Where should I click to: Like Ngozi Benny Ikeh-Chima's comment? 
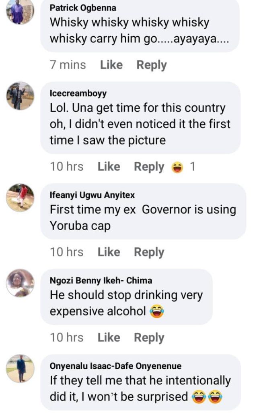pos(109,338)
